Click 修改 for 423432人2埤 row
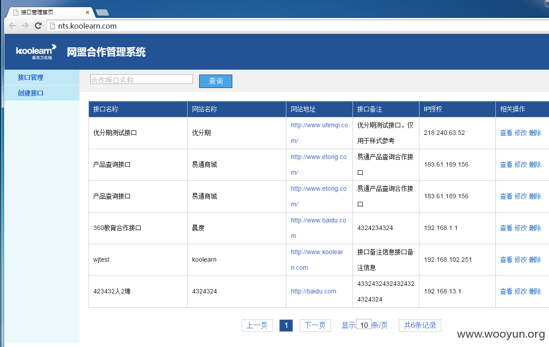The width and height of the screenshot is (549, 347). (521, 291)
